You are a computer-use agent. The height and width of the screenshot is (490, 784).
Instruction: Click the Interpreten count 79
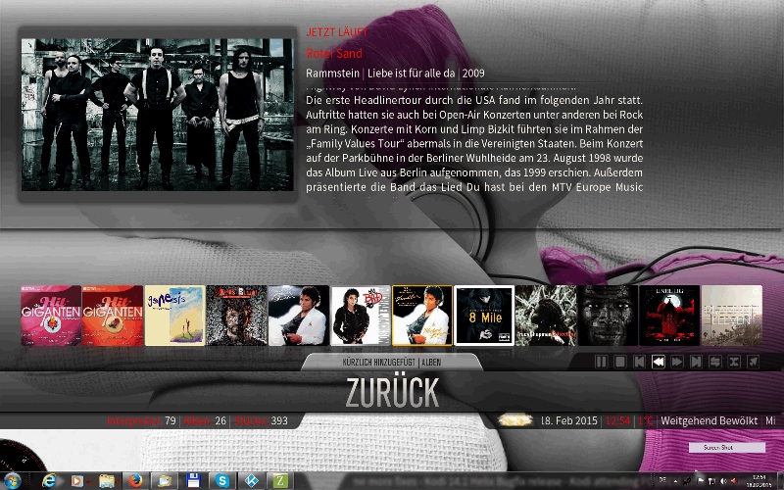tap(171, 420)
